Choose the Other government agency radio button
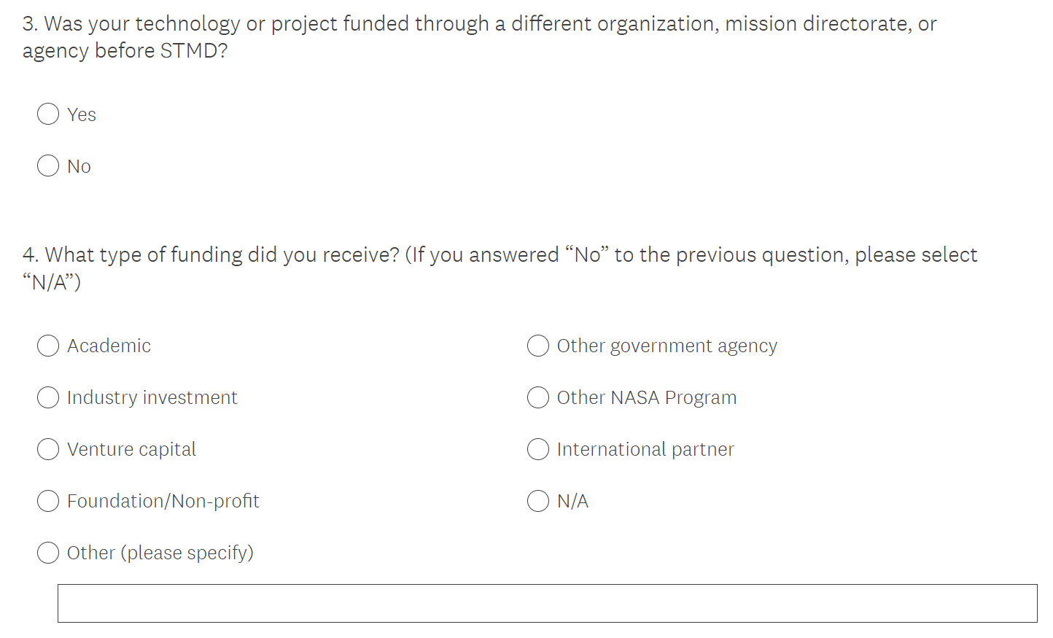The image size is (1053, 638). click(538, 346)
